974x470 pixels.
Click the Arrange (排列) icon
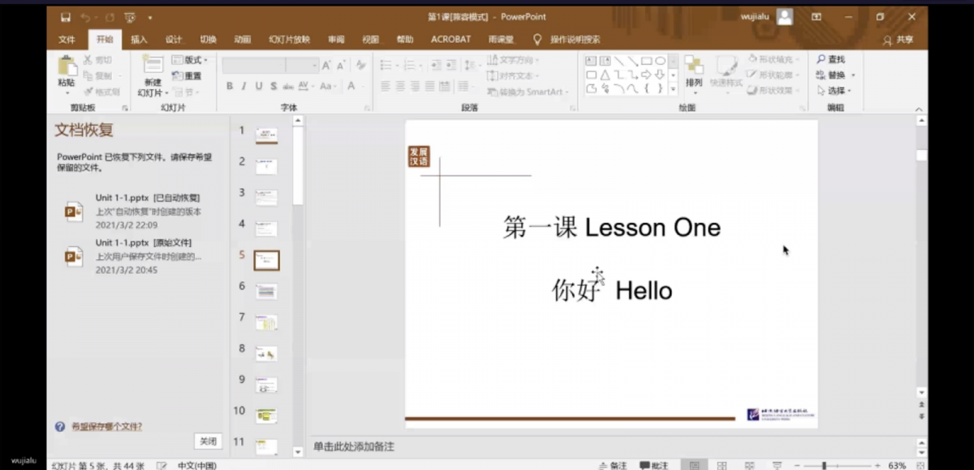pyautogui.click(x=694, y=66)
